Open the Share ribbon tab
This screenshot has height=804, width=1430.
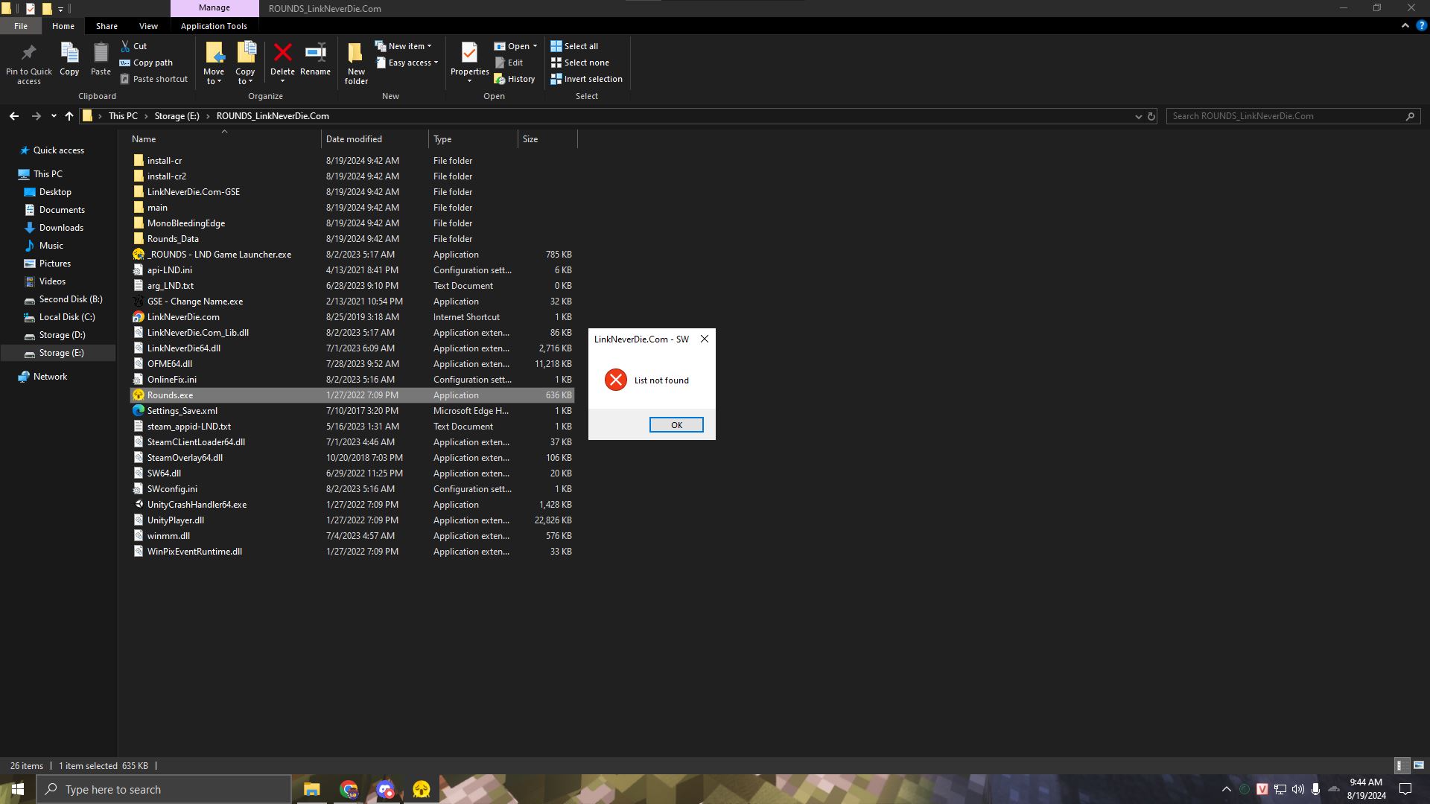pyautogui.click(x=107, y=26)
